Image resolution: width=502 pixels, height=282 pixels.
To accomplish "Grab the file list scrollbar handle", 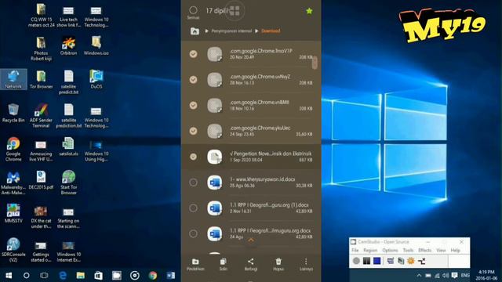I will point(315,63).
